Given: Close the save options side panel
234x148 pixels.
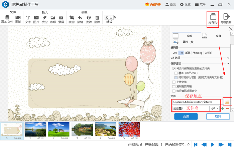Looking at the screenshot, I should click(x=231, y=29).
